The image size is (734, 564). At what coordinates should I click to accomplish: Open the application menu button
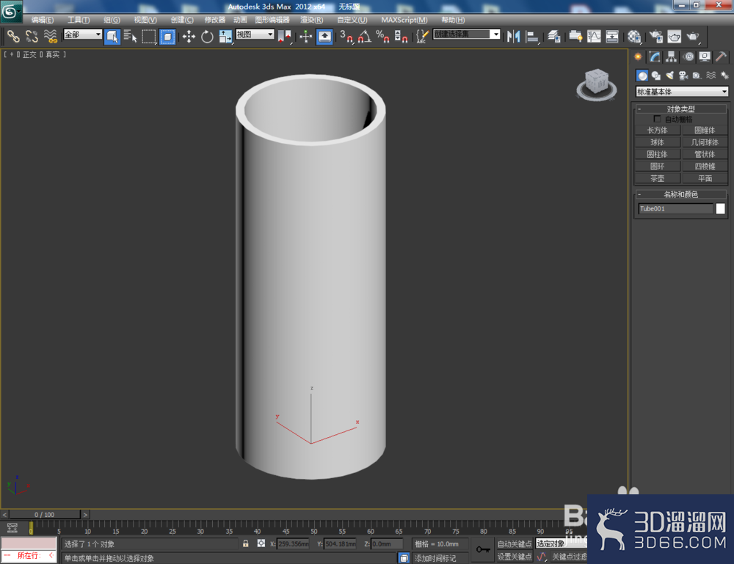pos(11,11)
